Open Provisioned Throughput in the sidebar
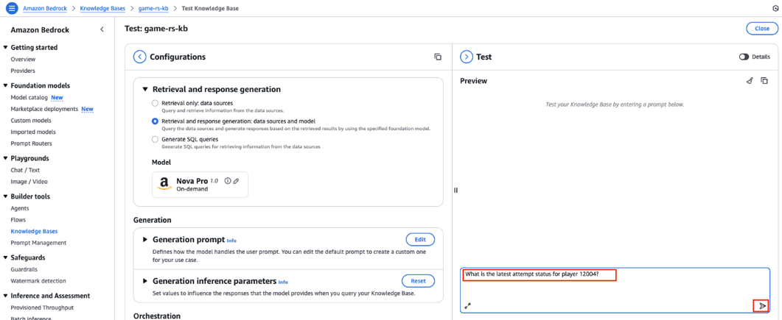782x320 pixels. [42, 307]
